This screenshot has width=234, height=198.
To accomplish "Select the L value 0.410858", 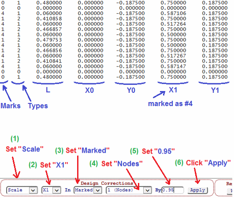I will click(x=49, y=18).
